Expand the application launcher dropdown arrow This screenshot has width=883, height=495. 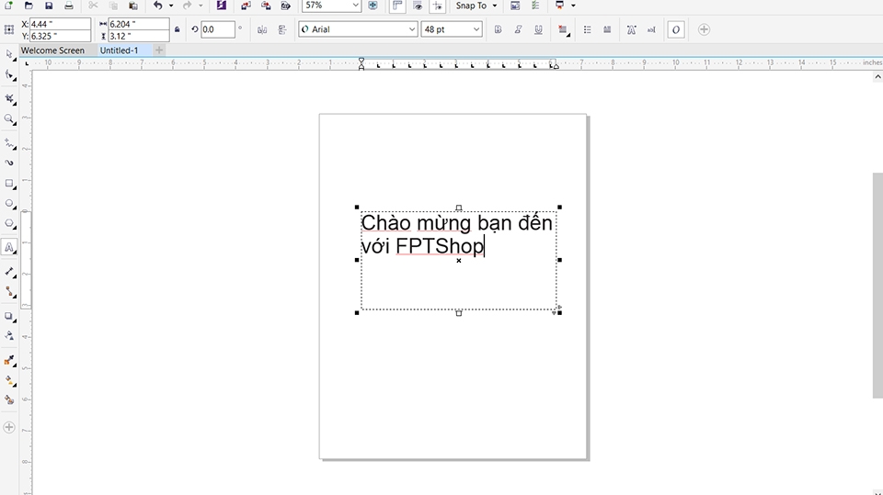[x=573, y=6]
